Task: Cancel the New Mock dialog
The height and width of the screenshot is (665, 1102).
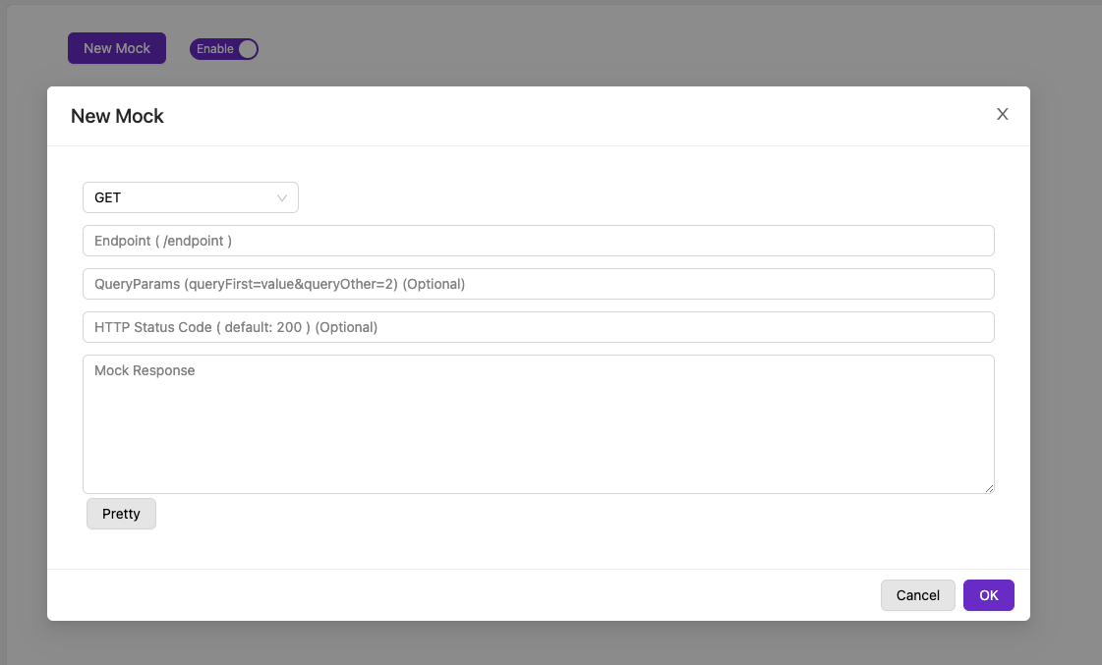Action: [918, 595]
